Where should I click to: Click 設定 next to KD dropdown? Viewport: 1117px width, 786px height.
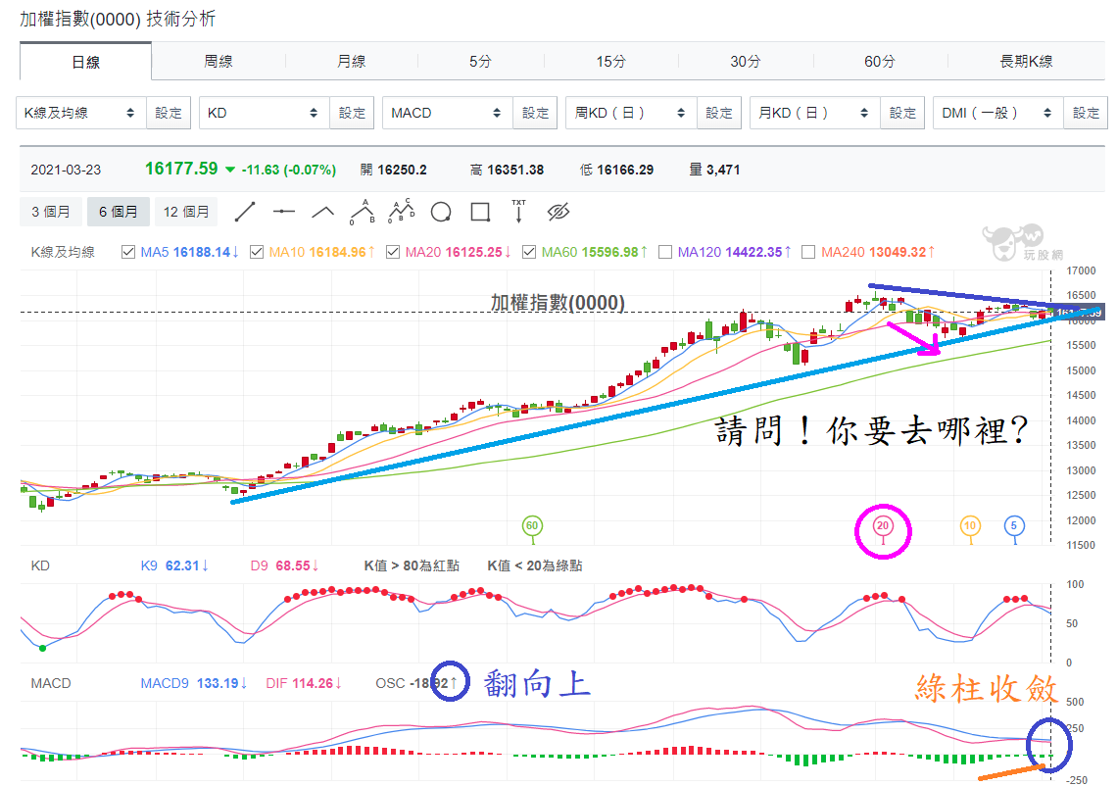[352, 113]
